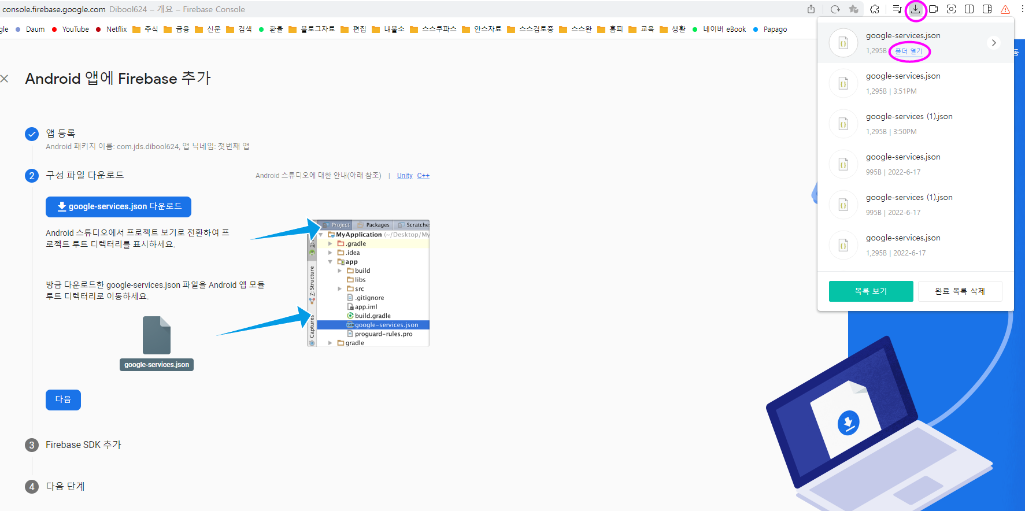The image size is (1025, 511).
Task: Click the file icon of the 1,295B 2022-6-17 download
Action: (x=843, y=245)
